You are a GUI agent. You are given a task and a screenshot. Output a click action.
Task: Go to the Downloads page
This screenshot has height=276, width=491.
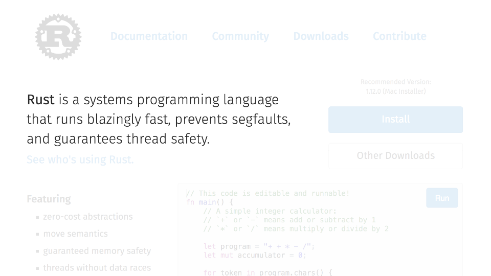321,36
